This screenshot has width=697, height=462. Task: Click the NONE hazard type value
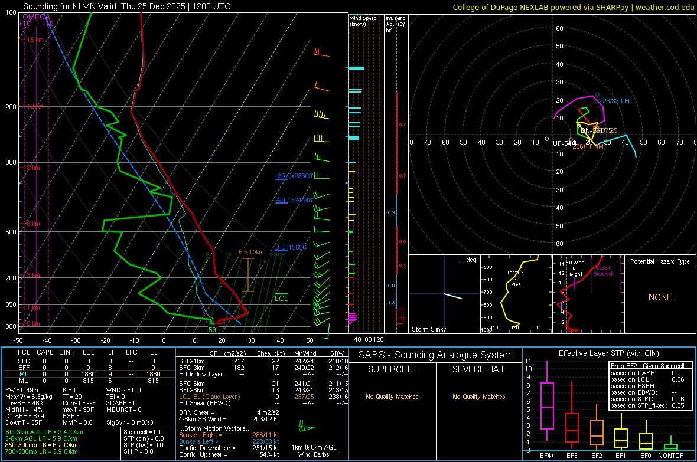pyautogui.click(x=660, y=297)
